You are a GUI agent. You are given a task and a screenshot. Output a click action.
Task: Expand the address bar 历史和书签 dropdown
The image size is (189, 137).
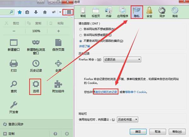coord(127,119)
